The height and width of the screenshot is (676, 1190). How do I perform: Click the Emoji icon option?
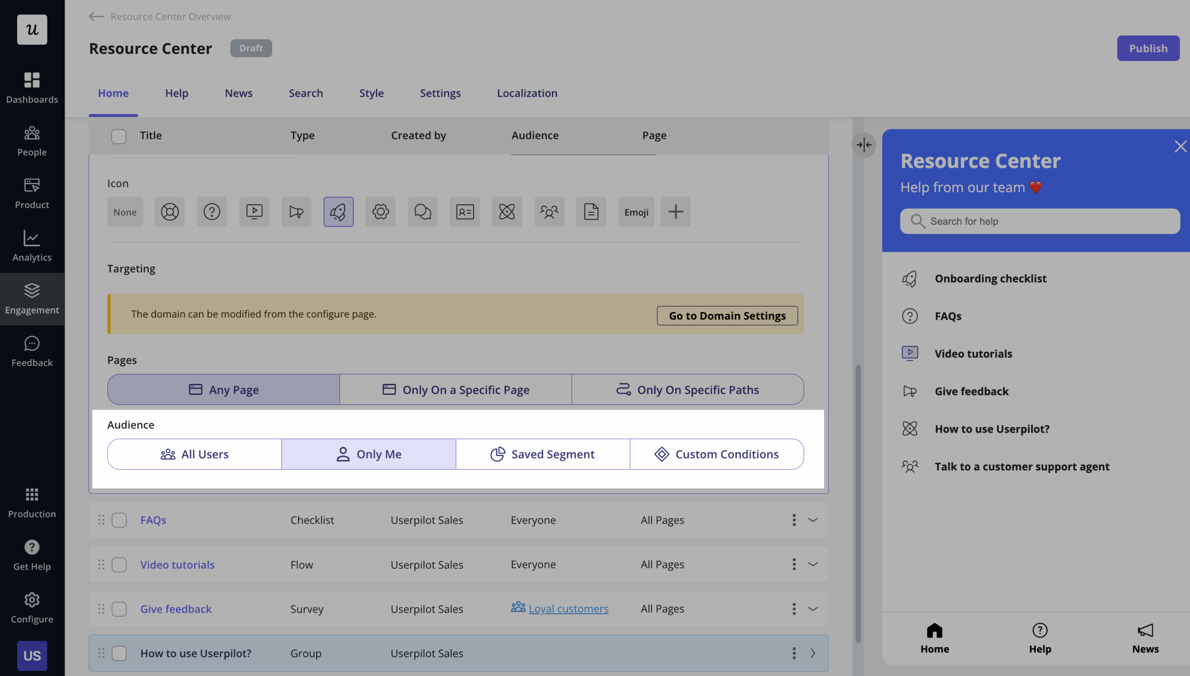(636, 212)
